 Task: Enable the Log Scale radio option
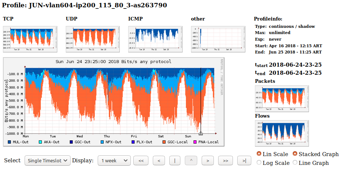tap(259, 163)
